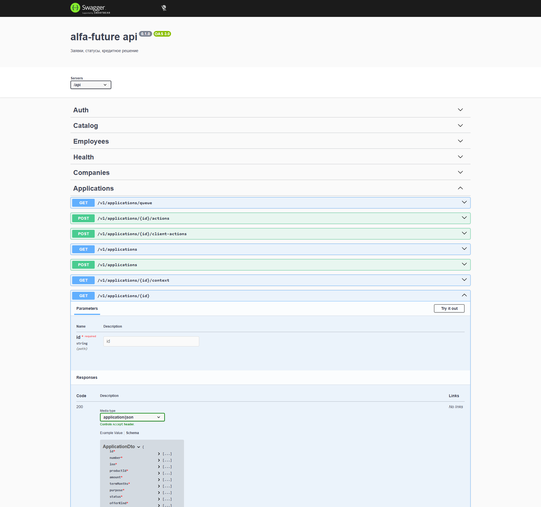This screenshot has width=541, height=507.
Task: Collapse the Applications section
Action: pyautogui.click(x=460, y=188)
